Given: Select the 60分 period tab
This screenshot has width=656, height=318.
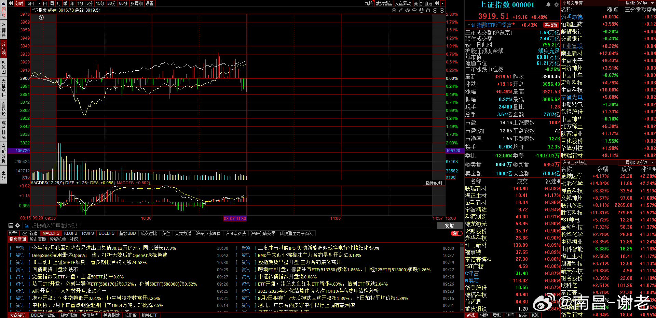Looking at the screenshot, I should click(123, 3).
